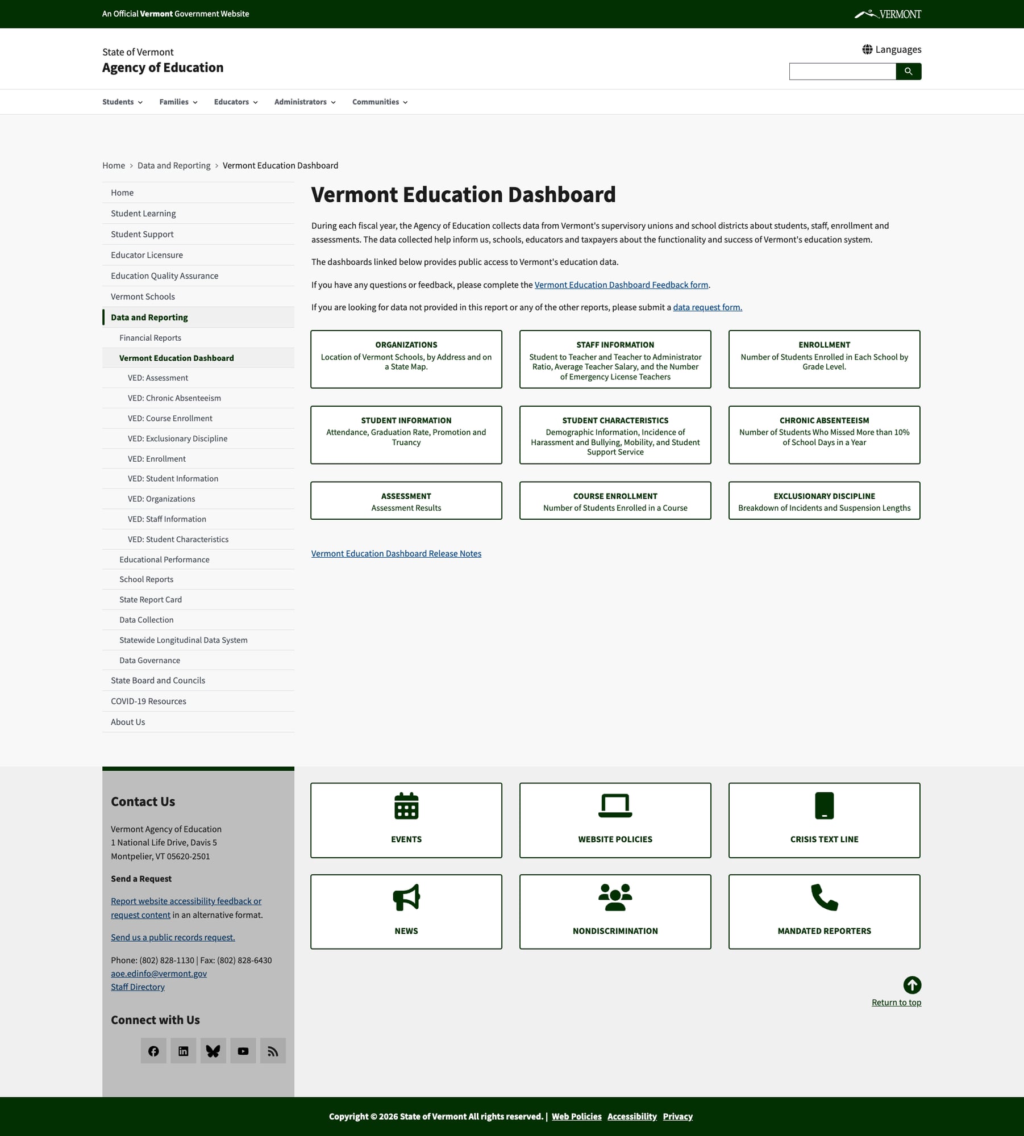1024x1136 pixels.
Task: Open Report website accessibility feedback link
Action: (186, 908)
